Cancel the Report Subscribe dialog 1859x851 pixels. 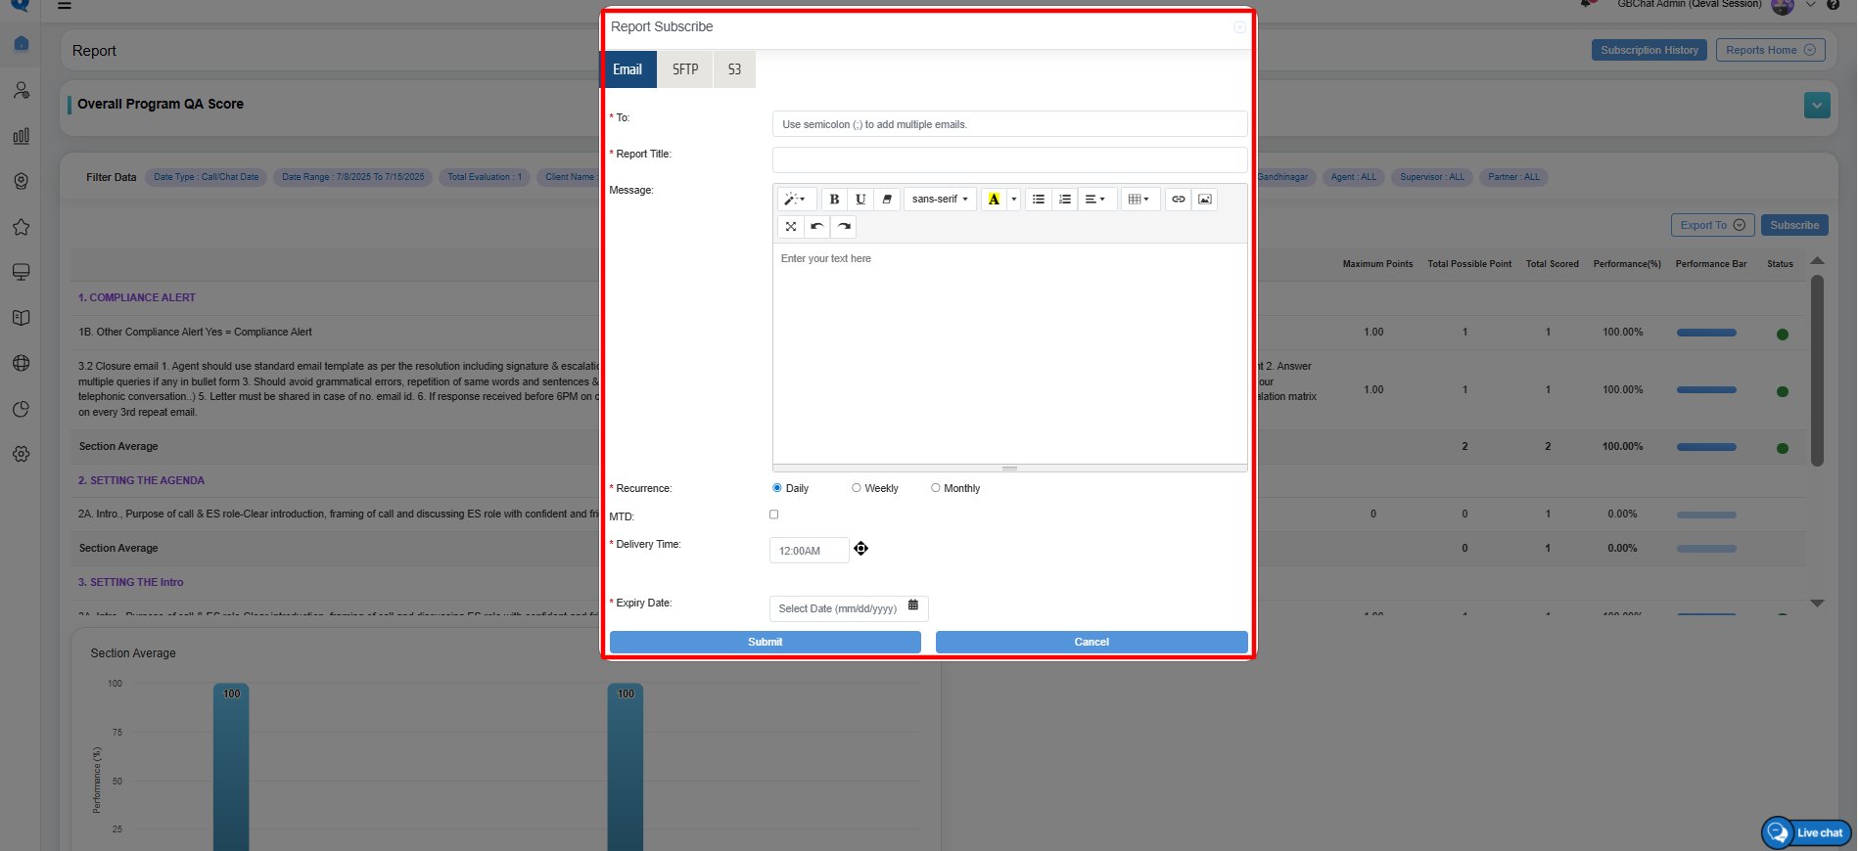pos(1092,642)
